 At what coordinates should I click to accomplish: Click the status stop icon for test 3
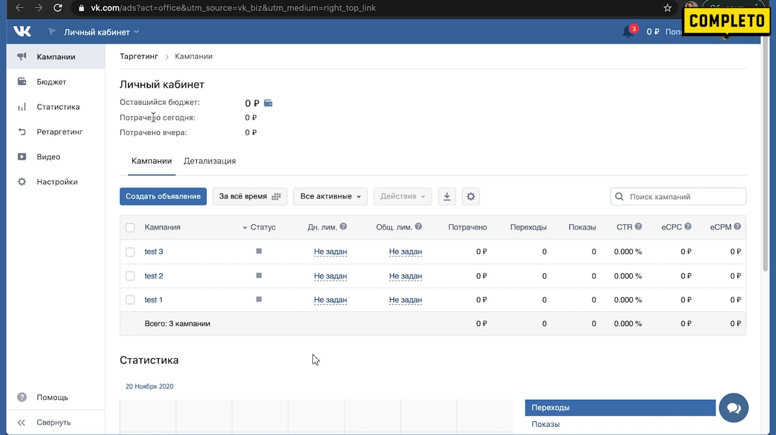[x=259, y=251]
